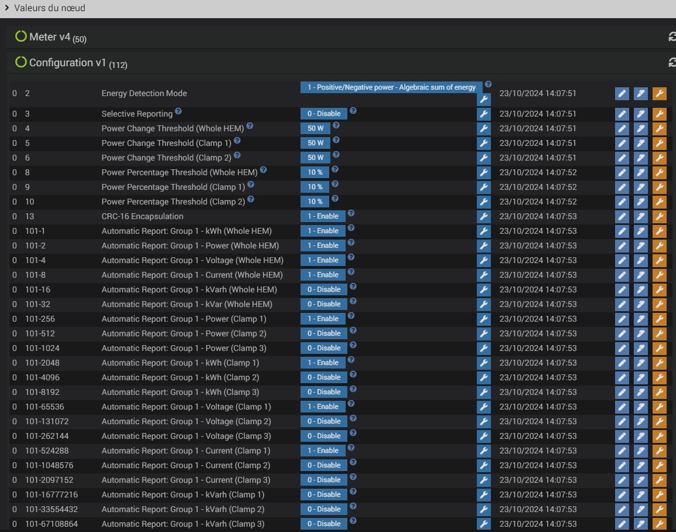Click '10 %' value for Power Percentage Threshold (Clamp 1)
Screen dimensions: 676x532
315,187
